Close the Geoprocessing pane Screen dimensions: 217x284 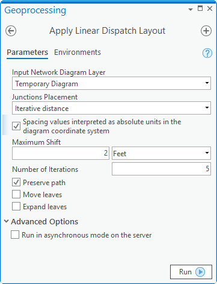coord(210,8)
